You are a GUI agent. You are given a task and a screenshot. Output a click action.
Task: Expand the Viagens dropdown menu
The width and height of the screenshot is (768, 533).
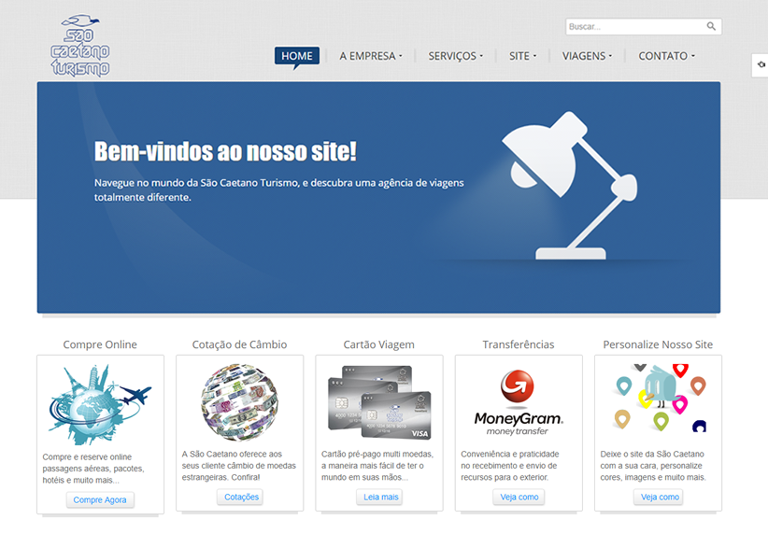587,56
